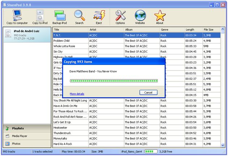Eject the iPod using Eject icon
The width and height of the screenshot is (228, 156).
pyautogui.click(x=99, y=17)
